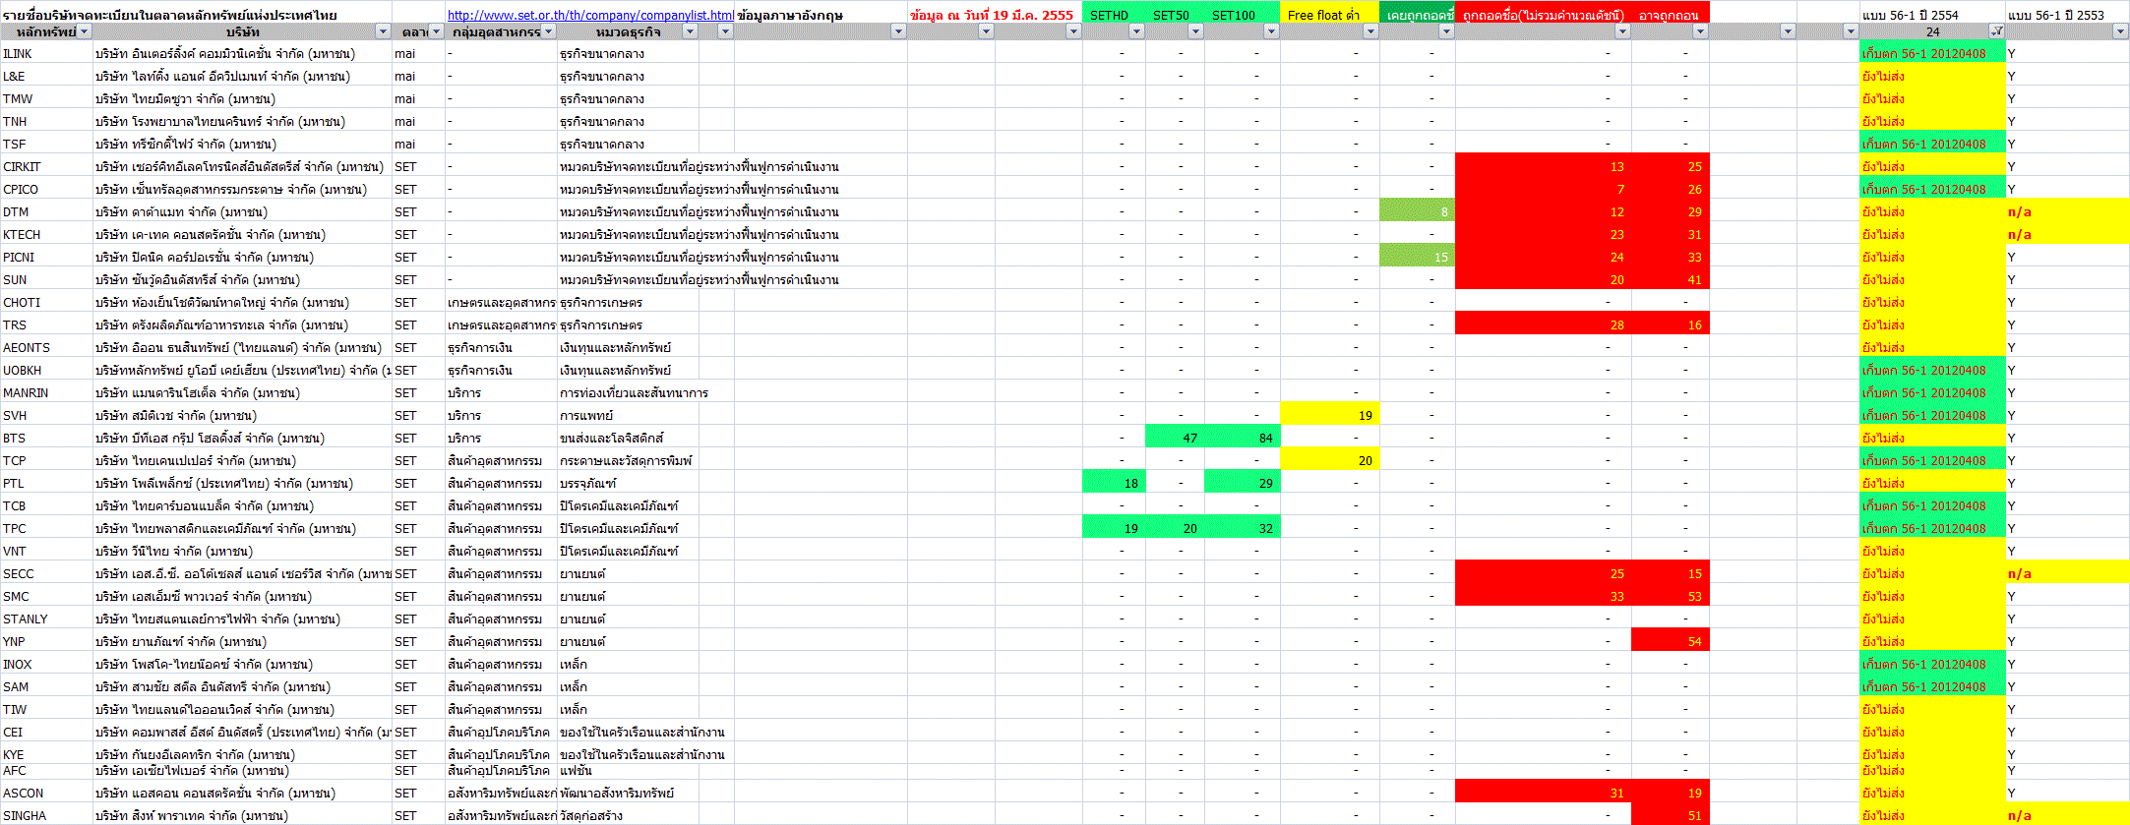2130x825 pixels.
Task: Select the yellow 20 cell in TCP row
Action: click(x=1329, y=460)
